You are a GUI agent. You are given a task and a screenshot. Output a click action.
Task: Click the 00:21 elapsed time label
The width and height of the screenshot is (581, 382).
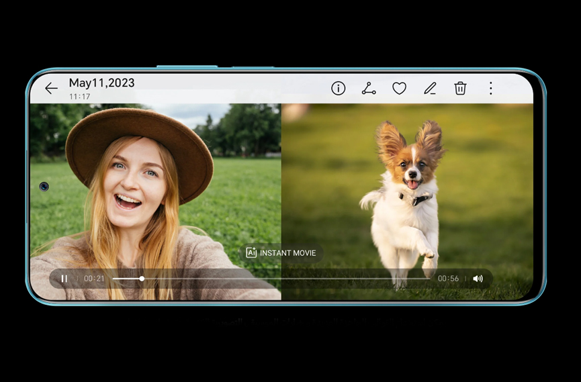tap(94, 279)
